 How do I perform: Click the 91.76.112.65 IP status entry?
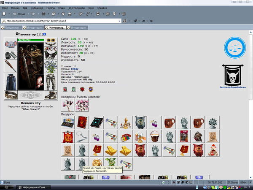[x=215, y=182]
